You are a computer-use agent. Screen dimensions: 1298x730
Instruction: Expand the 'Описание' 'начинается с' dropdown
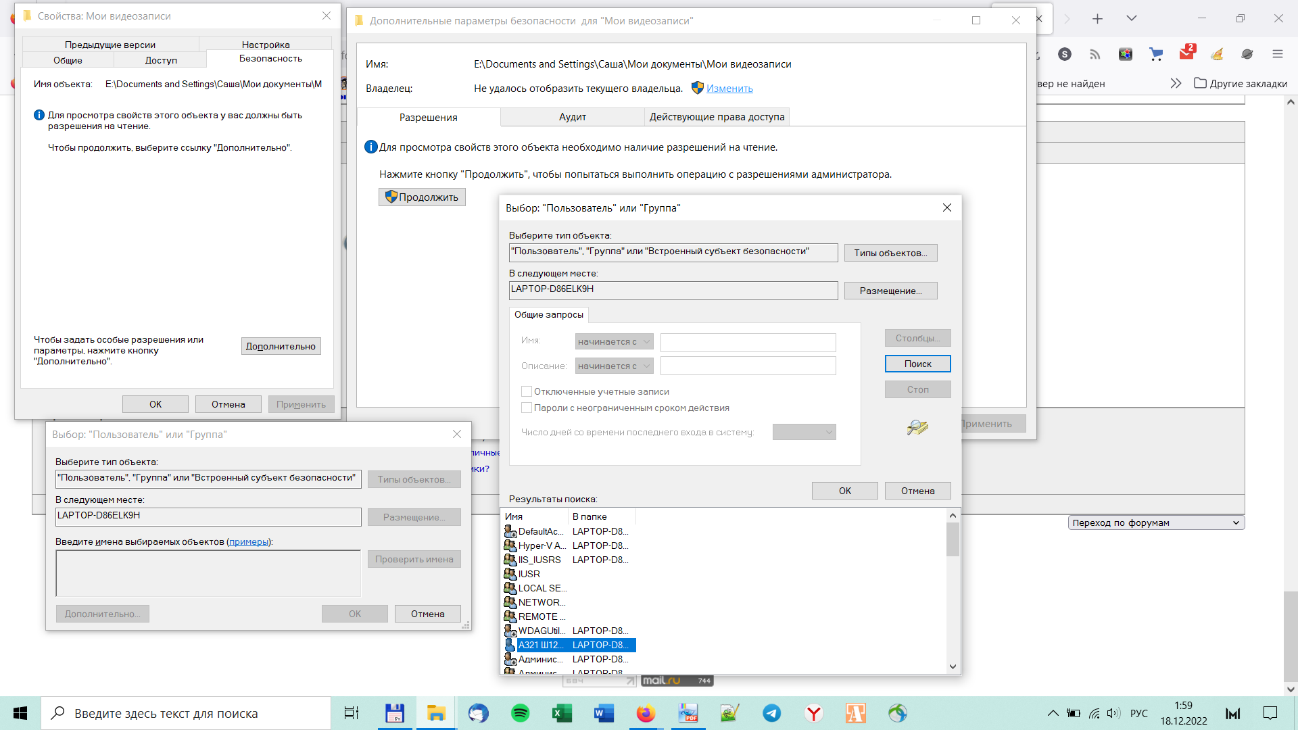[614, 366]
